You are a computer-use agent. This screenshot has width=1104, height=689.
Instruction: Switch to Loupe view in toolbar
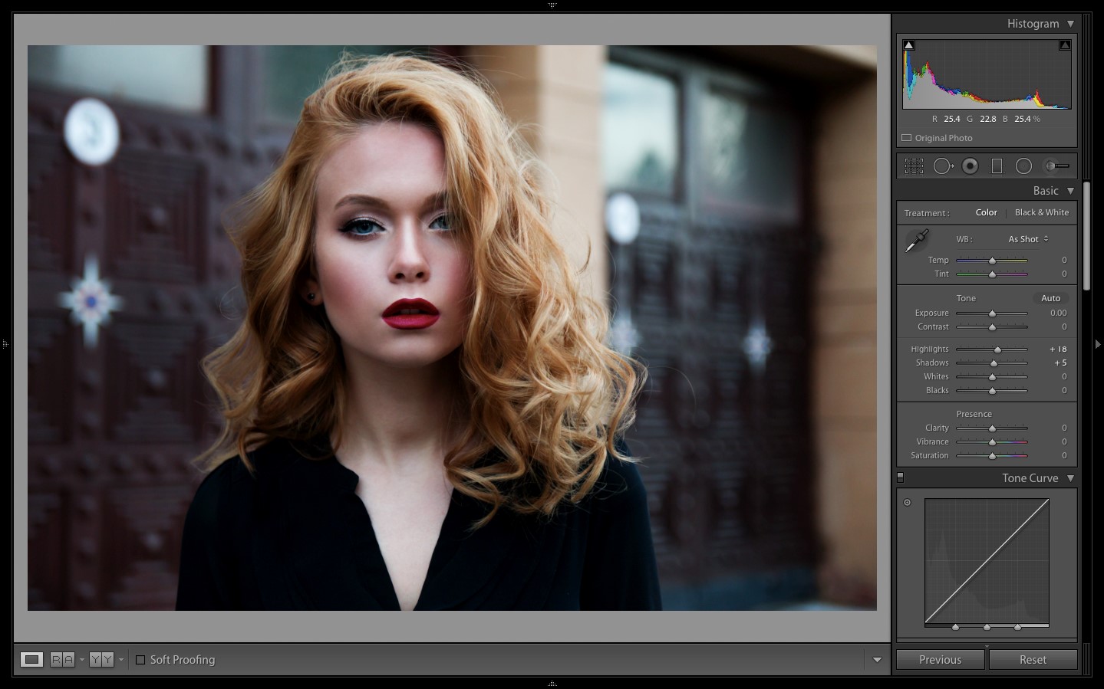(31, 660)
